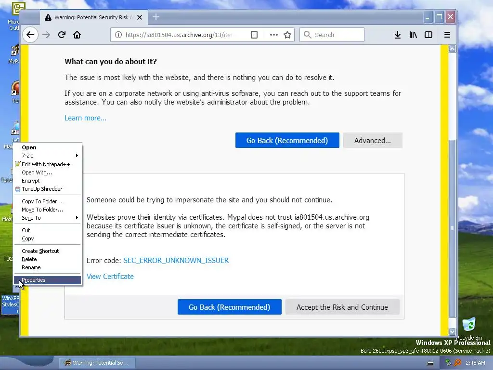The height and width of the screenshot is (370, 493).
Task: Click the browser forward arrow
Action: pyautogui.click(x=46, y=35)
